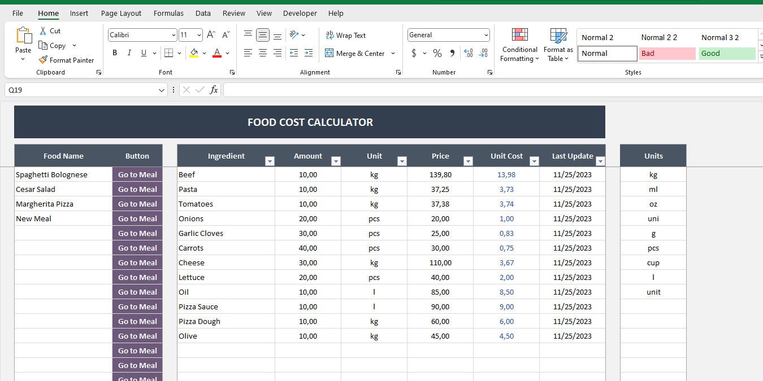
Task: Switch to the Formulas ribbon tab
Action: pyautogui.click(x=168, y=13)
